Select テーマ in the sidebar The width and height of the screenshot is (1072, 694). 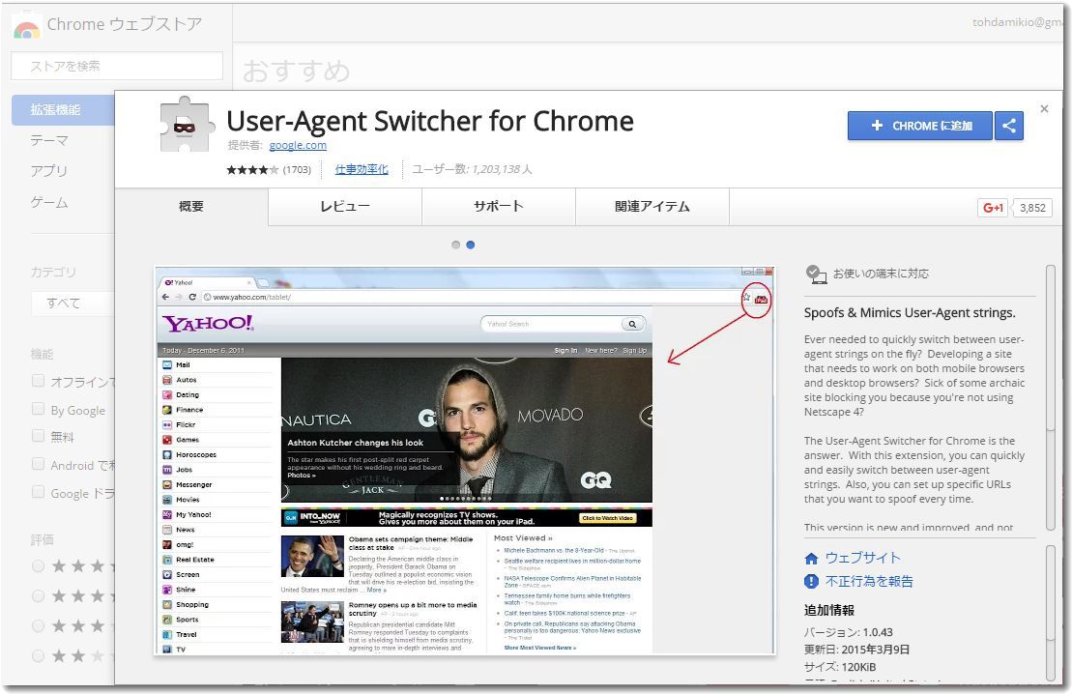point(49,140)
